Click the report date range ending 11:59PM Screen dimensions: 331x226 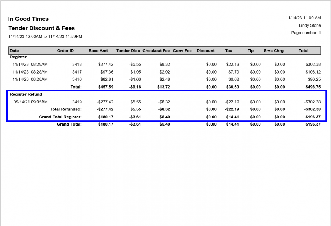tap(45, 36)
